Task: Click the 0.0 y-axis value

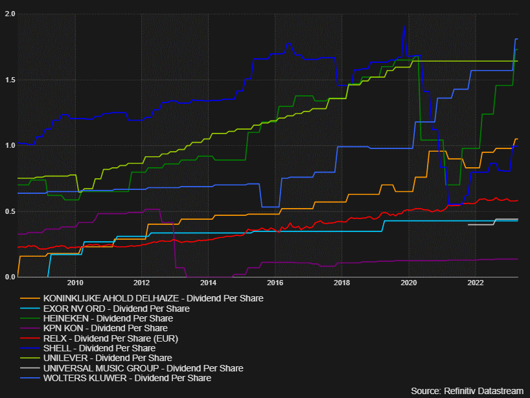Action: pyautogui.click(x=10, y=277)
